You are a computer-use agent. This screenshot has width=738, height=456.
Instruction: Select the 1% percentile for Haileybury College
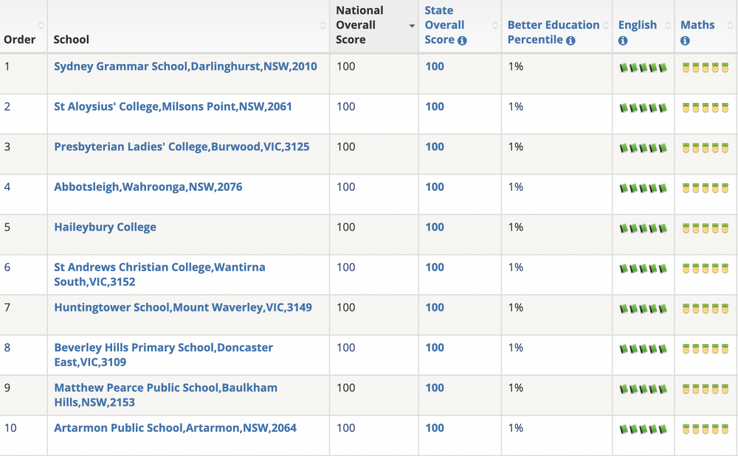click(516, 227)
